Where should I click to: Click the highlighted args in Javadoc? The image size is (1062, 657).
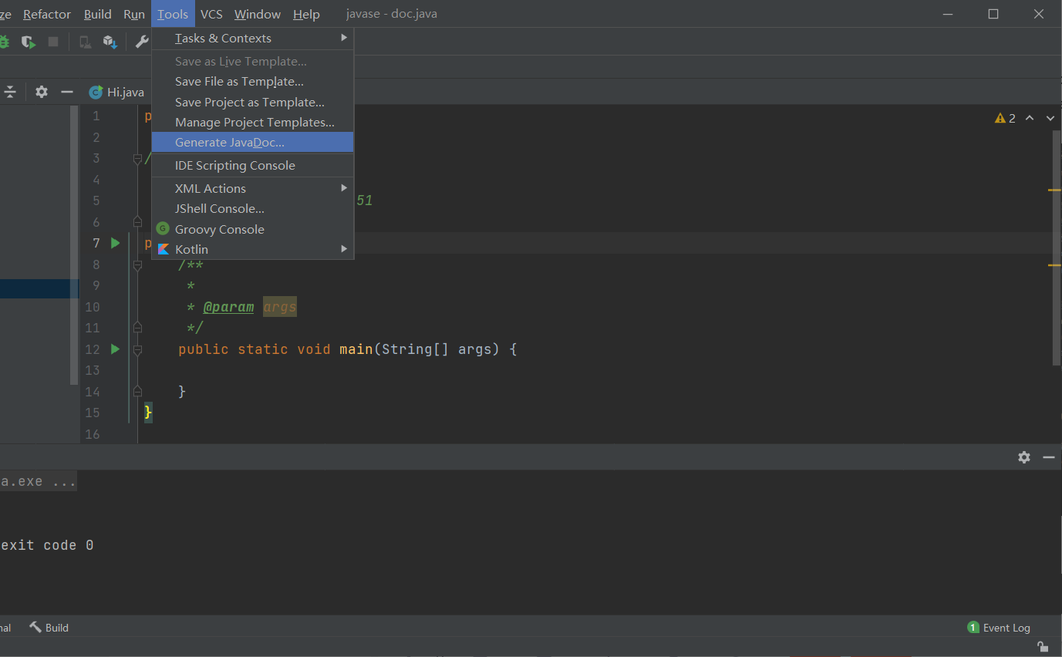click(280, 307)
